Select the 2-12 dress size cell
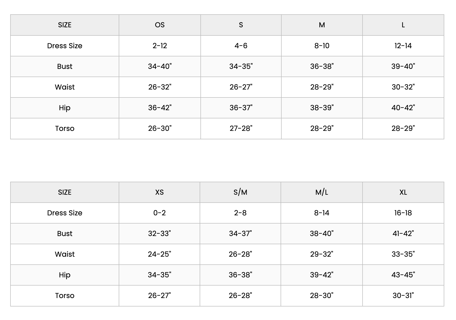This screenshot has width=456, height=320. coord(160,46)
